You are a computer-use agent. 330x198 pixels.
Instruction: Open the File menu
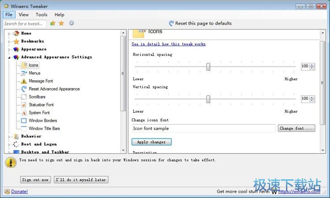pos(9,14)
